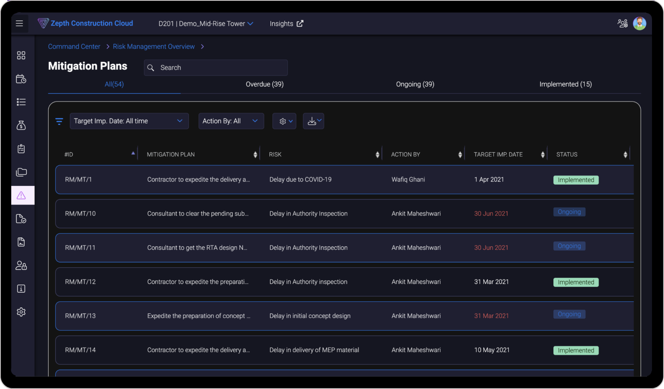Open the user permissions icon in sidebar
Screen dimensions: 664x389
(x=21, y=266)
